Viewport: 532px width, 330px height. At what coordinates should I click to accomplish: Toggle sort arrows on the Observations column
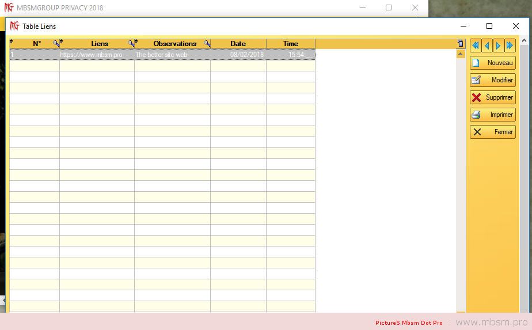(136, 41)
